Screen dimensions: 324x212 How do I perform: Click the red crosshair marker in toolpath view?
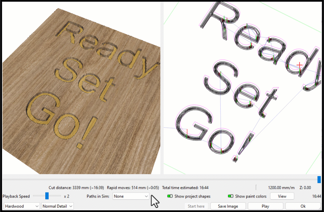[x=300, y=64]
